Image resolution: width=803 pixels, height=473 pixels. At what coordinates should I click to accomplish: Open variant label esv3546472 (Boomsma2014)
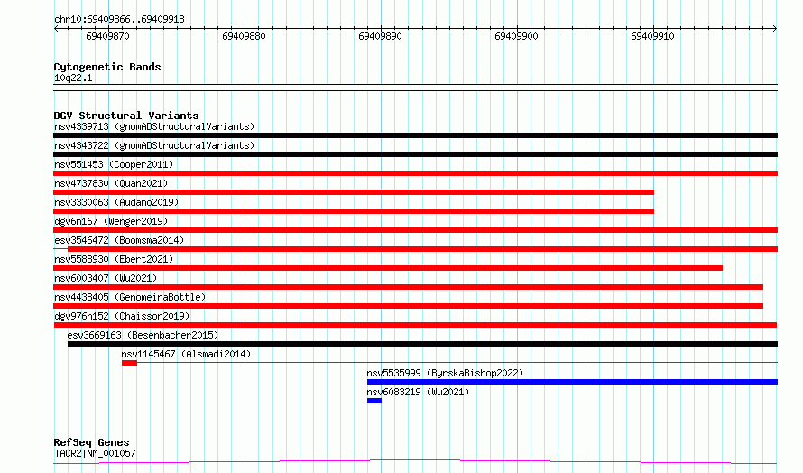point(119,240)
